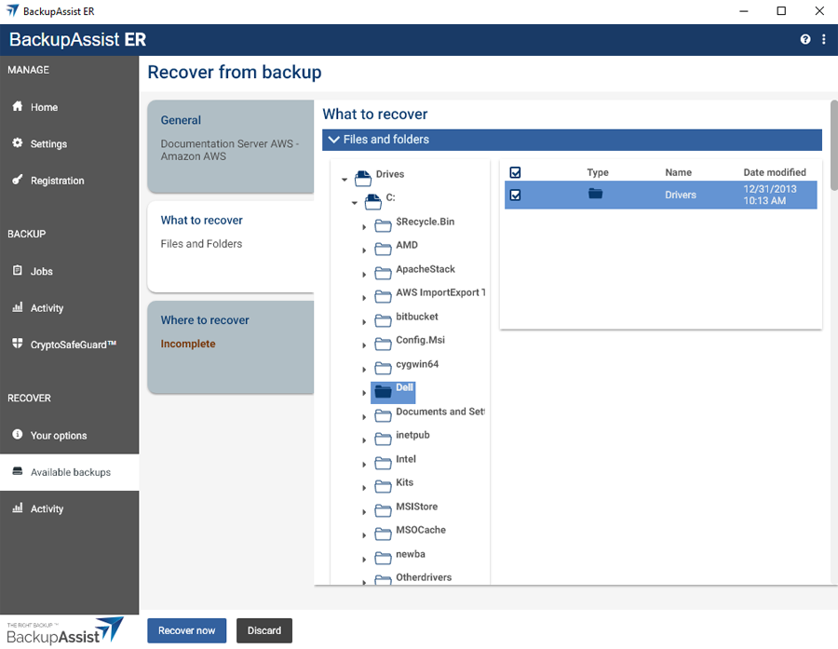
Task: Expand the AMD folder arrow
Action: pos(364,250)
